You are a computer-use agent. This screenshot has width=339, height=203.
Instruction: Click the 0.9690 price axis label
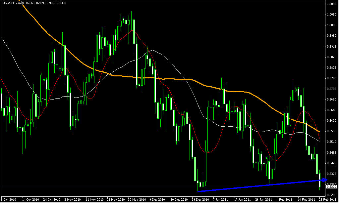pos(332,100)
